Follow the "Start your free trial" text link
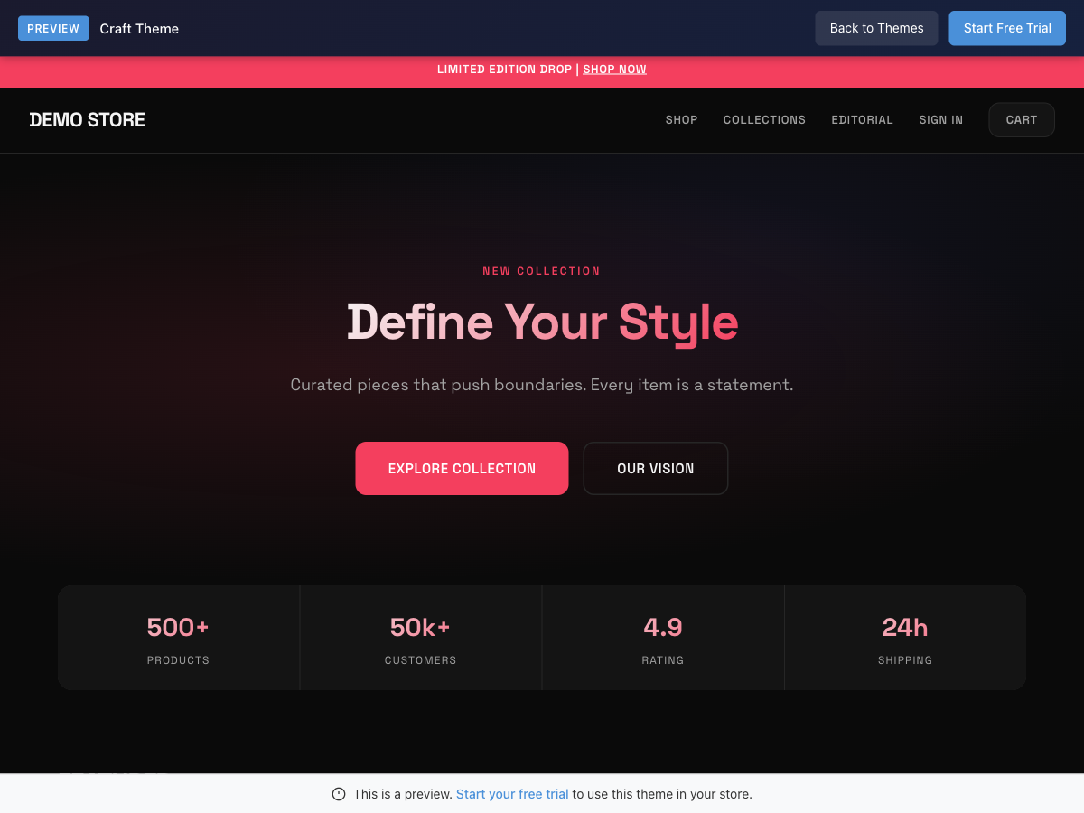This screenshot has height=813, width=1084. click(x=512, y=794)
